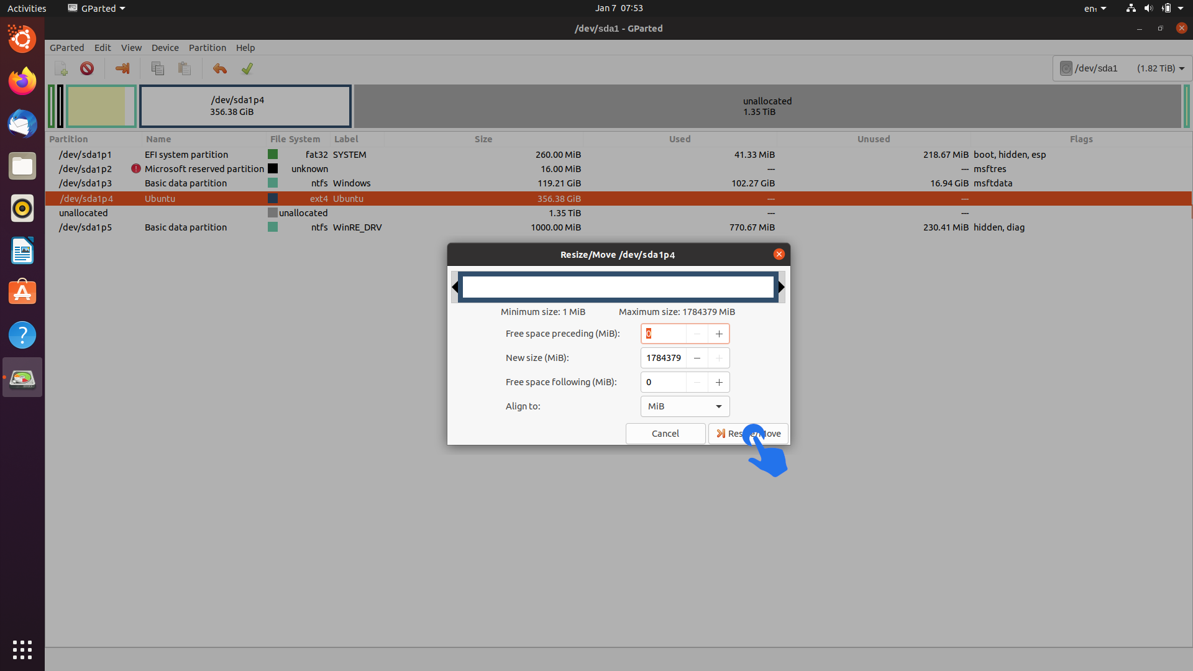
Task: Select the /dev/sda1p2 row
Action: pyautogui.click(x=618, y=169)
